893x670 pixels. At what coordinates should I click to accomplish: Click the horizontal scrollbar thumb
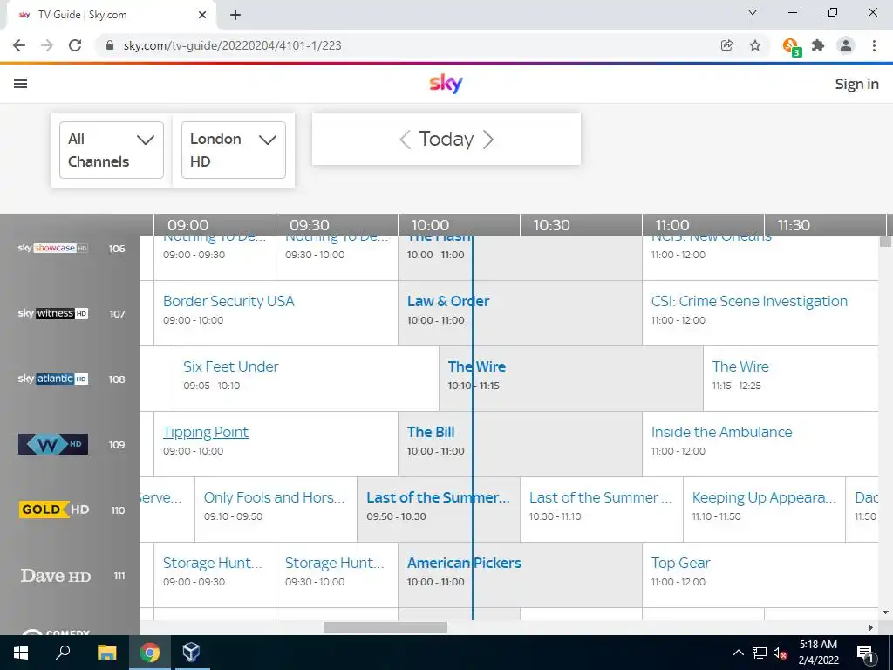point(385,627)
